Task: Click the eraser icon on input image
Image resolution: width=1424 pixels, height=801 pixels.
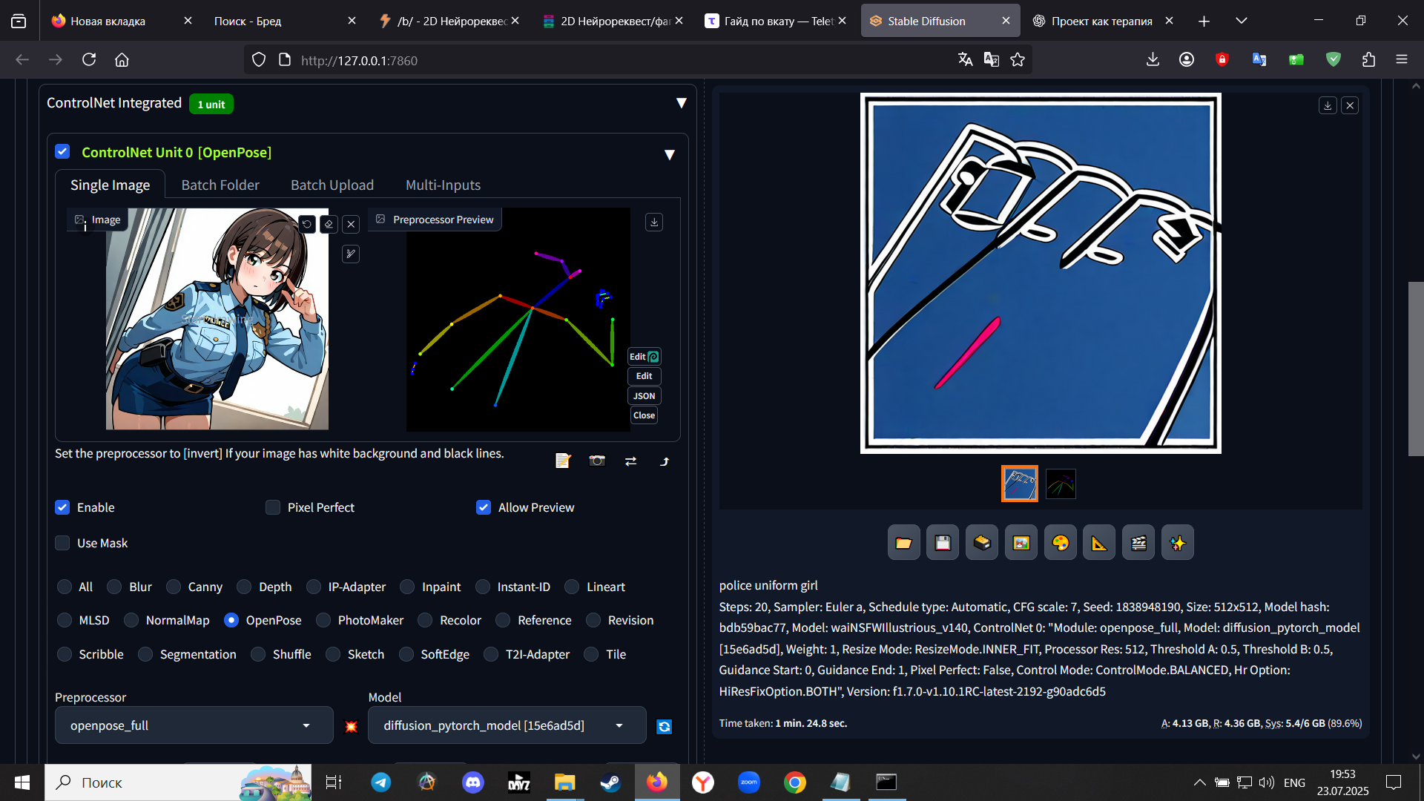Action: click(x=329, y=224)
